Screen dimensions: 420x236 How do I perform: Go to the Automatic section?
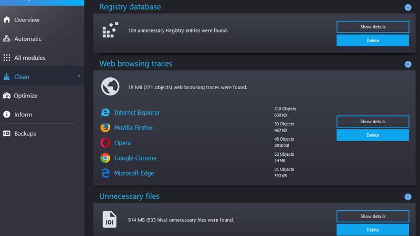(x=28, y=39)
